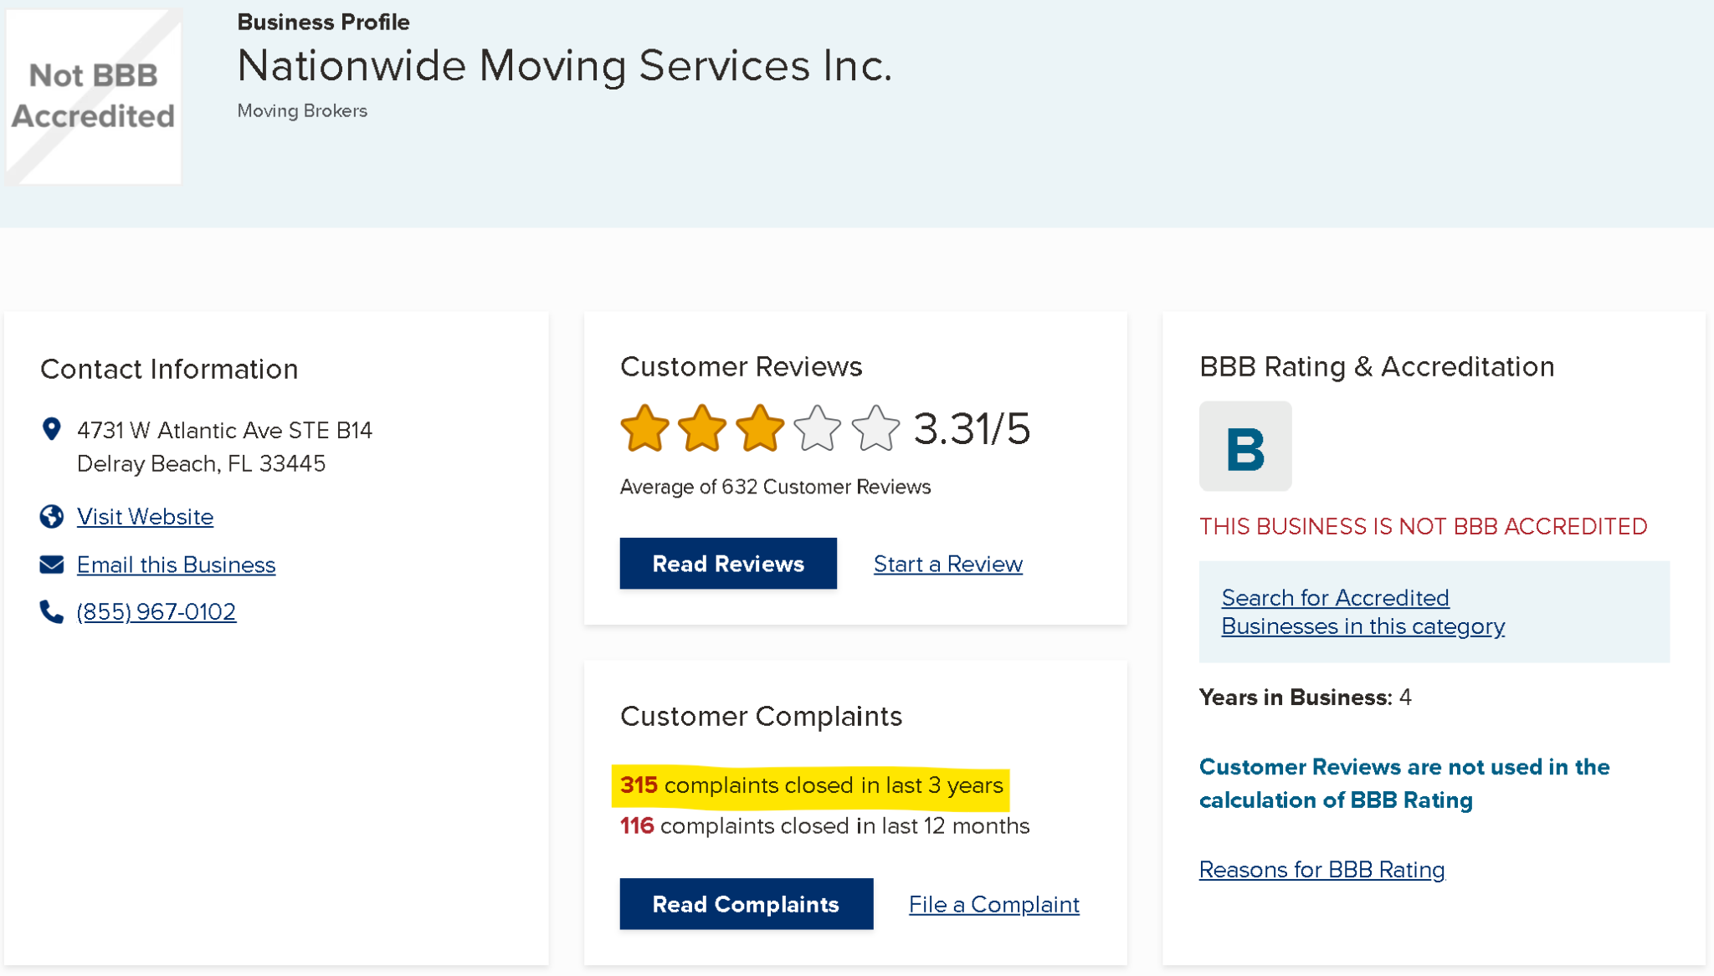The image size is (1714, 976).
Task: Click the map pin location icon
Action: (51, 429)
